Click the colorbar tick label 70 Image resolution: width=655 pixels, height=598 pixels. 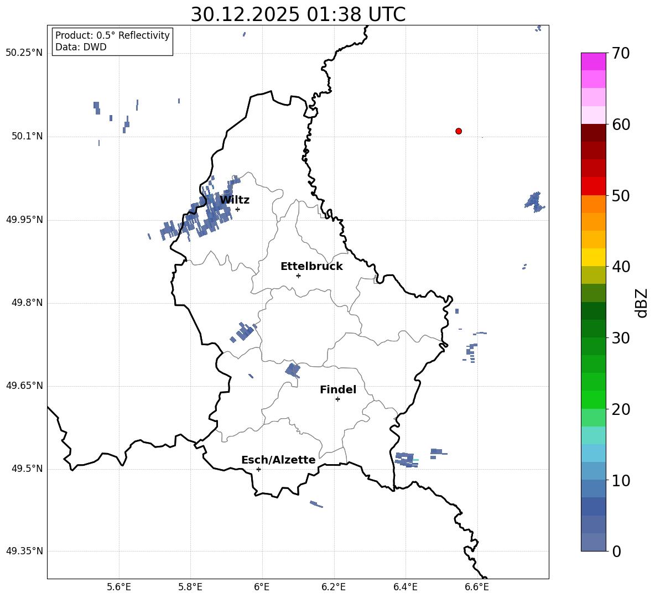tap(621, 53)
